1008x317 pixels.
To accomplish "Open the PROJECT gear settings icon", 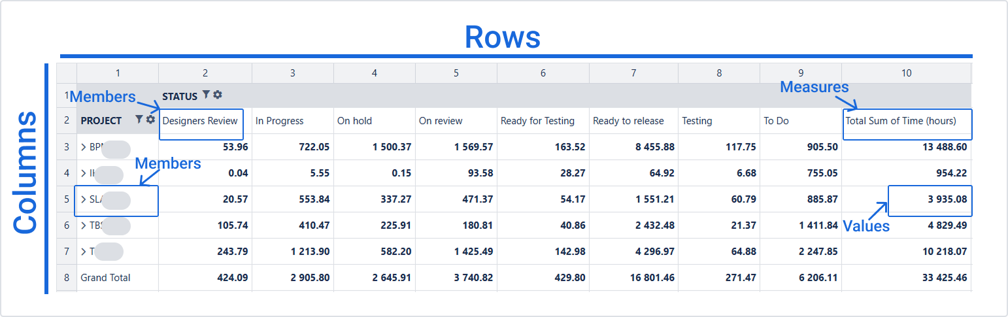I will 150,120.
